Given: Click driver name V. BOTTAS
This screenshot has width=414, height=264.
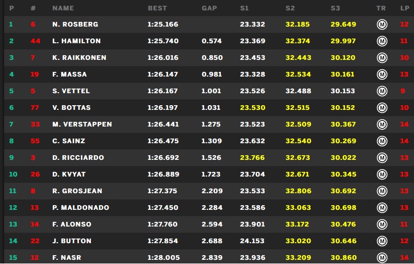Looking at the screenshot, I should click(72, 108).
